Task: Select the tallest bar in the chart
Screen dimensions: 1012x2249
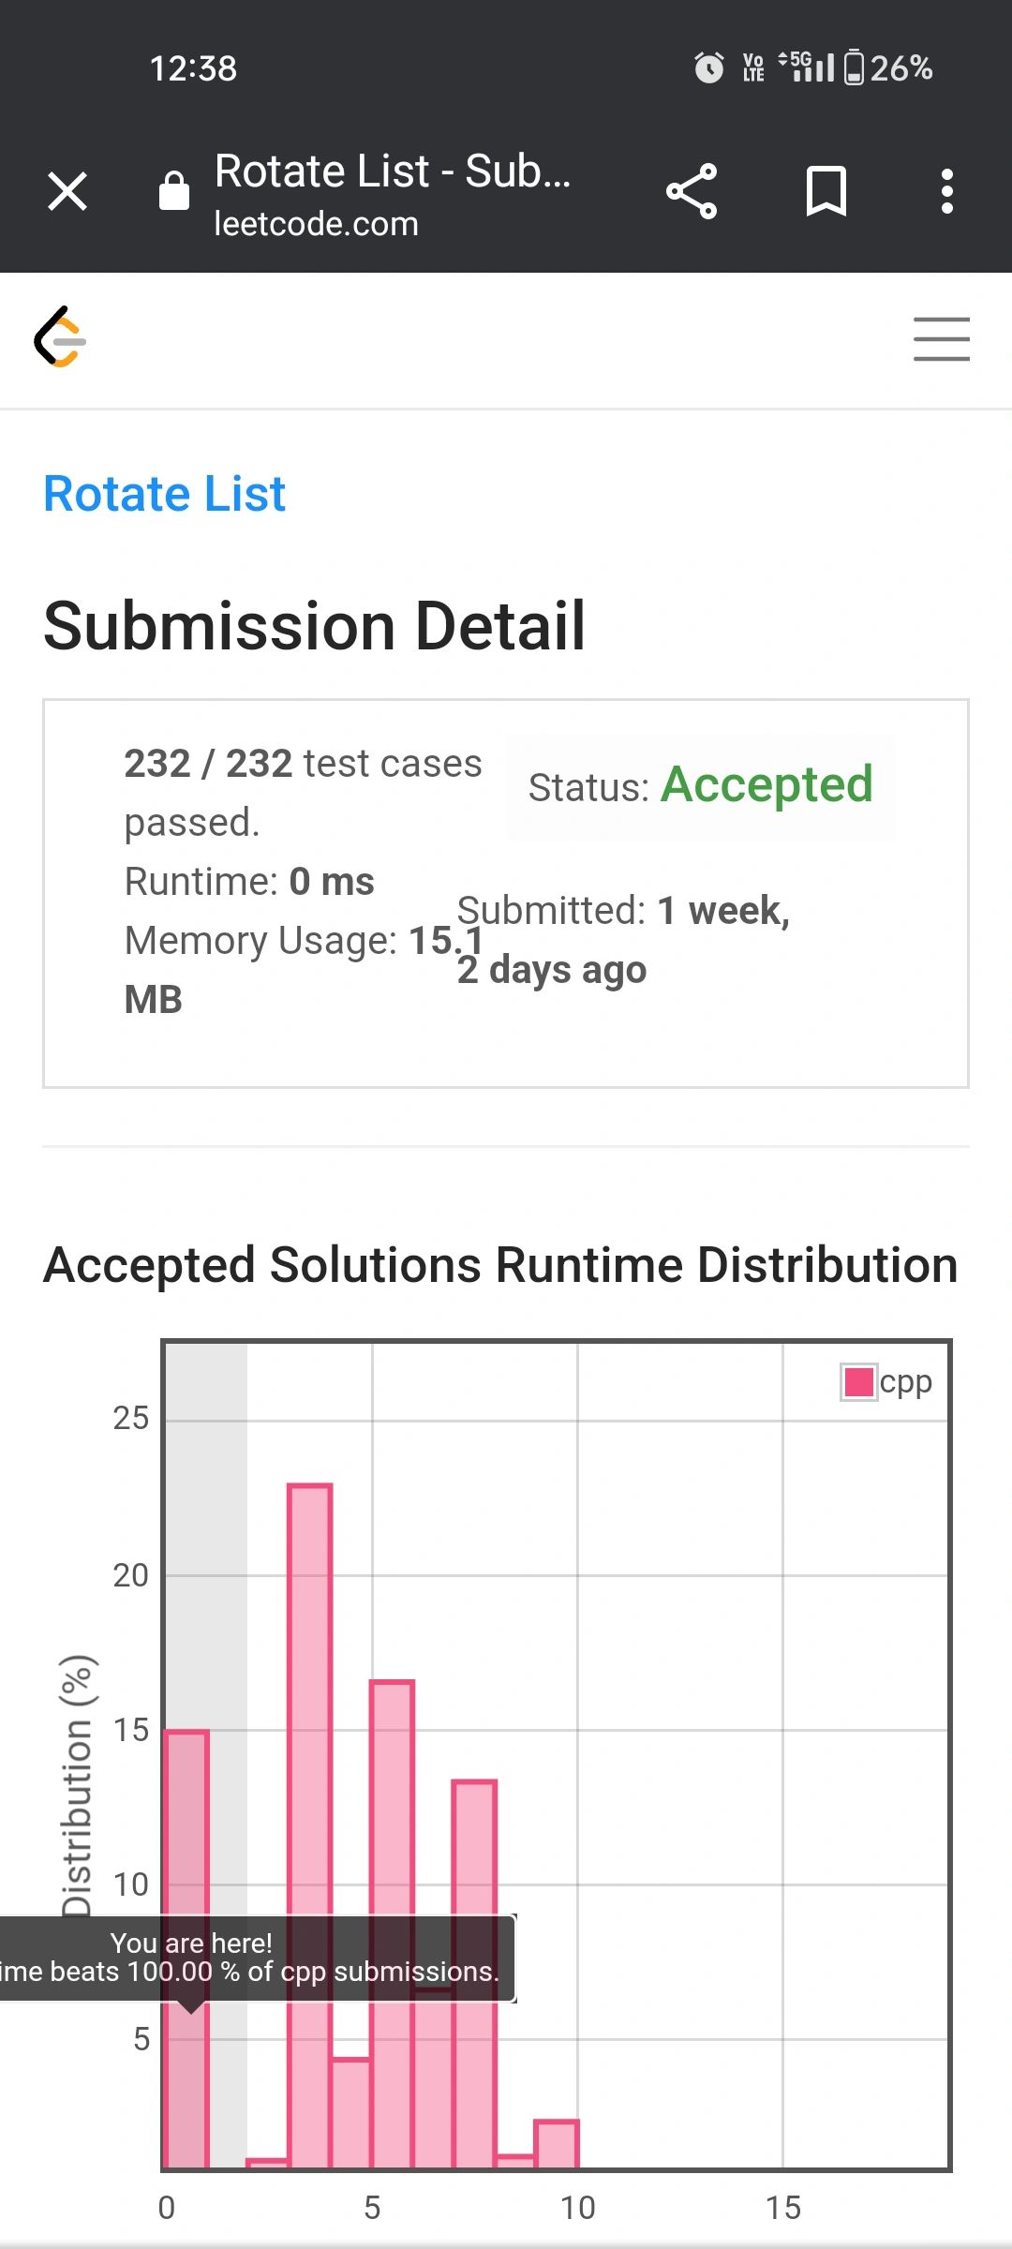Action: pos(310,1826)
